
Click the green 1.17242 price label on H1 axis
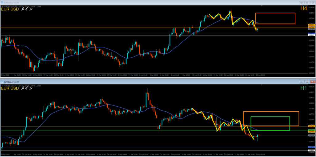tap(311, 130)
